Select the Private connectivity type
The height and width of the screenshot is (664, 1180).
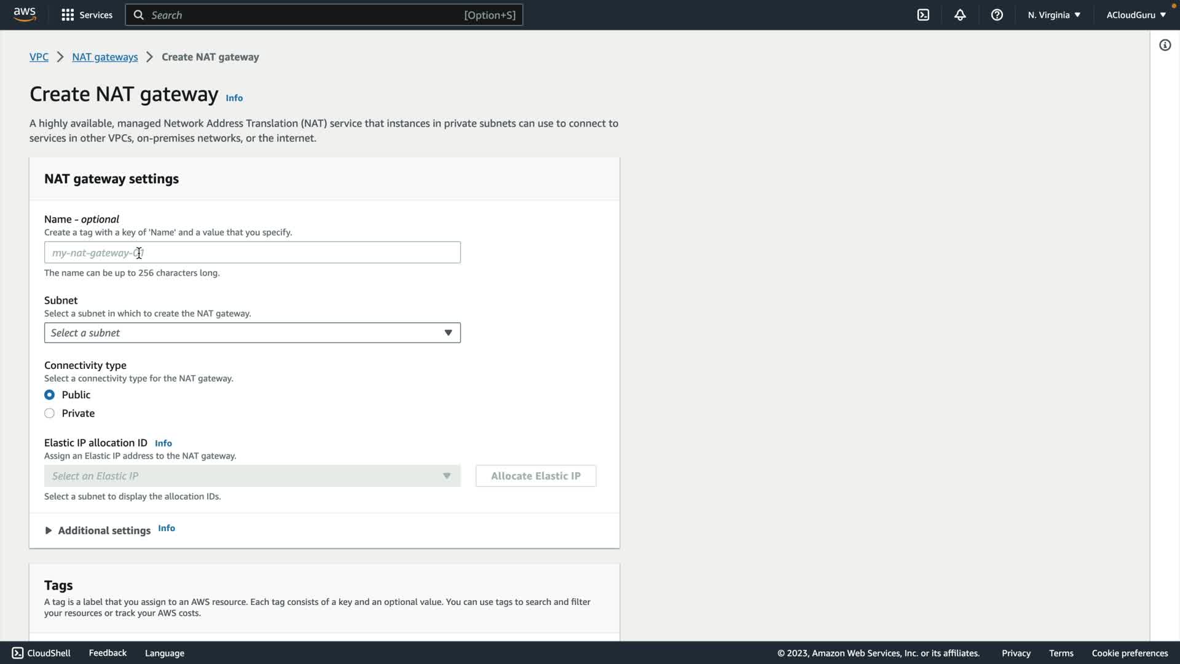coord(50,413)
